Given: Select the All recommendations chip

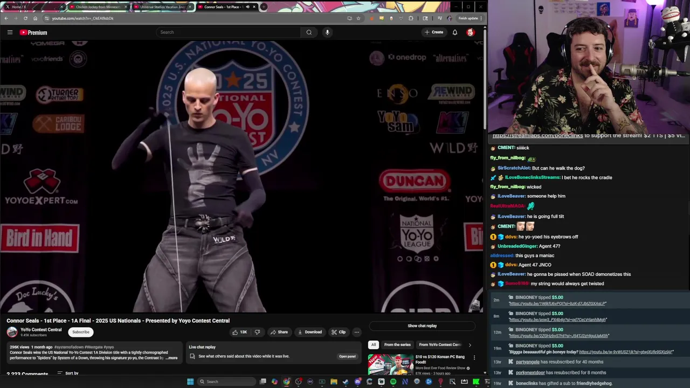Looking at the screenshot, I should tap(373, 345).
